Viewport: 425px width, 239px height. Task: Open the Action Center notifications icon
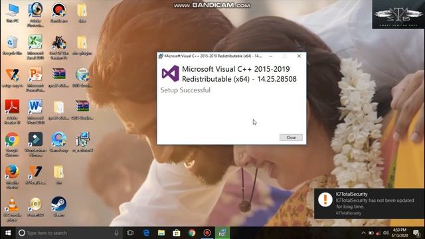click(416, 233)
